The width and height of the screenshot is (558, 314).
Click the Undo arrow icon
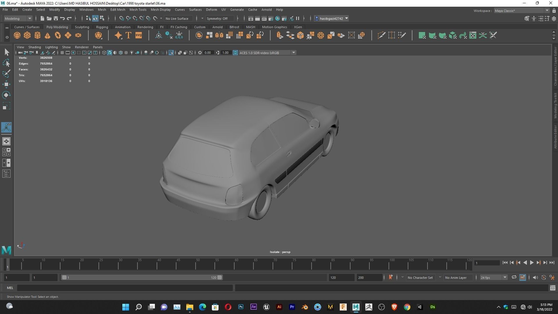62,18
